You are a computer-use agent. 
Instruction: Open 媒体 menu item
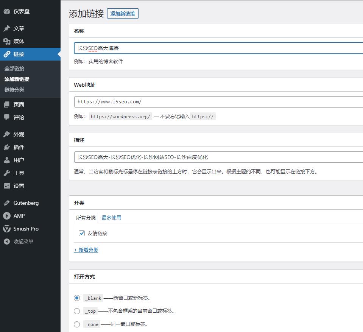[x=19, y=41]
